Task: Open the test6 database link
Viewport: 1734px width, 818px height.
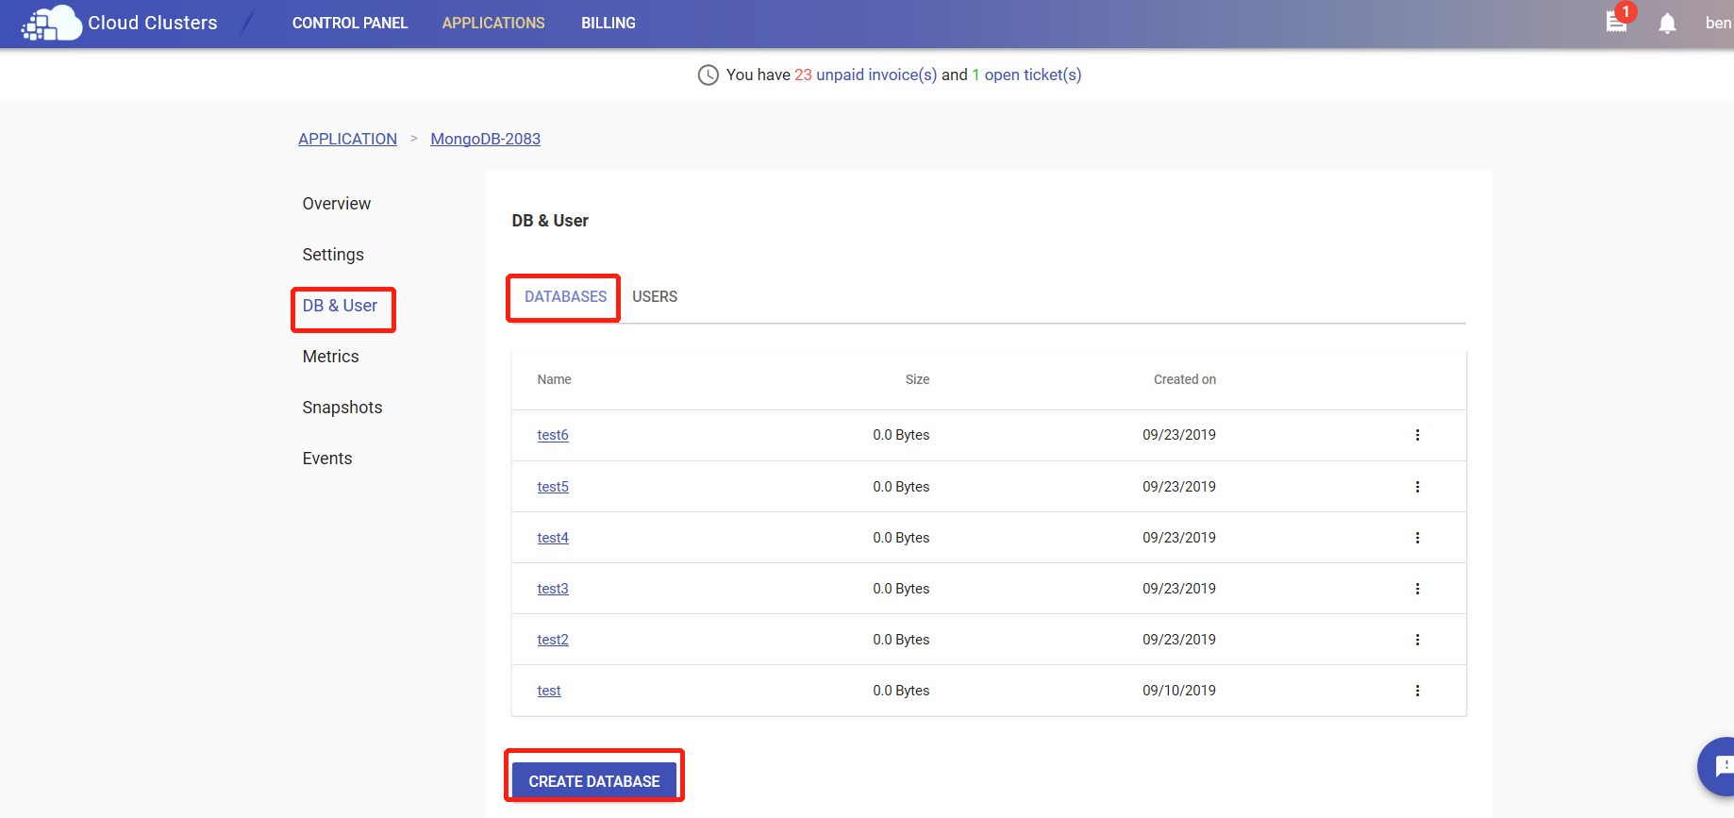Action: [553, 435]
